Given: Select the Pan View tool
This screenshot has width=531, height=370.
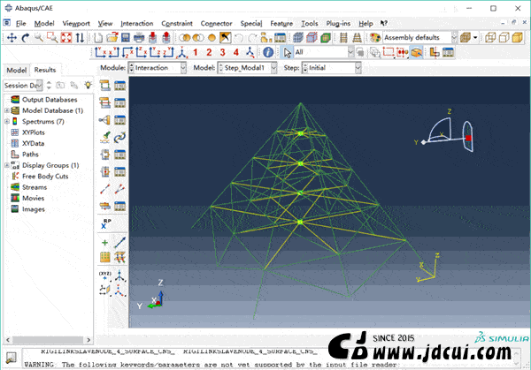Looking at the screenshot, I should coord(12,37).
